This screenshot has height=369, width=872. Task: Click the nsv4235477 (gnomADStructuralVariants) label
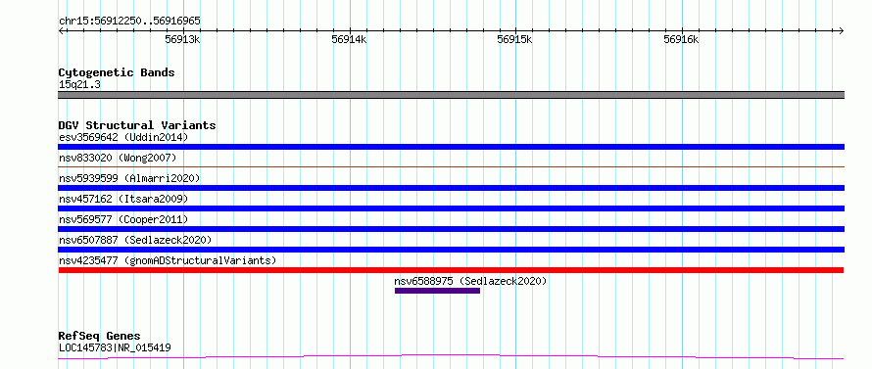click(168, 260)
